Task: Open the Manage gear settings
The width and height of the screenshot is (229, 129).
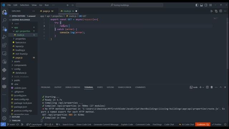Action: pos(4,118)
